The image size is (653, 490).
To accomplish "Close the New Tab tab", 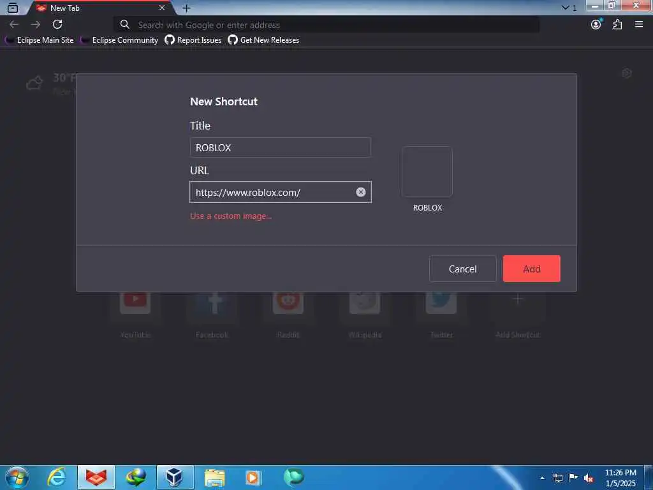I will click(x=162, y=8).
